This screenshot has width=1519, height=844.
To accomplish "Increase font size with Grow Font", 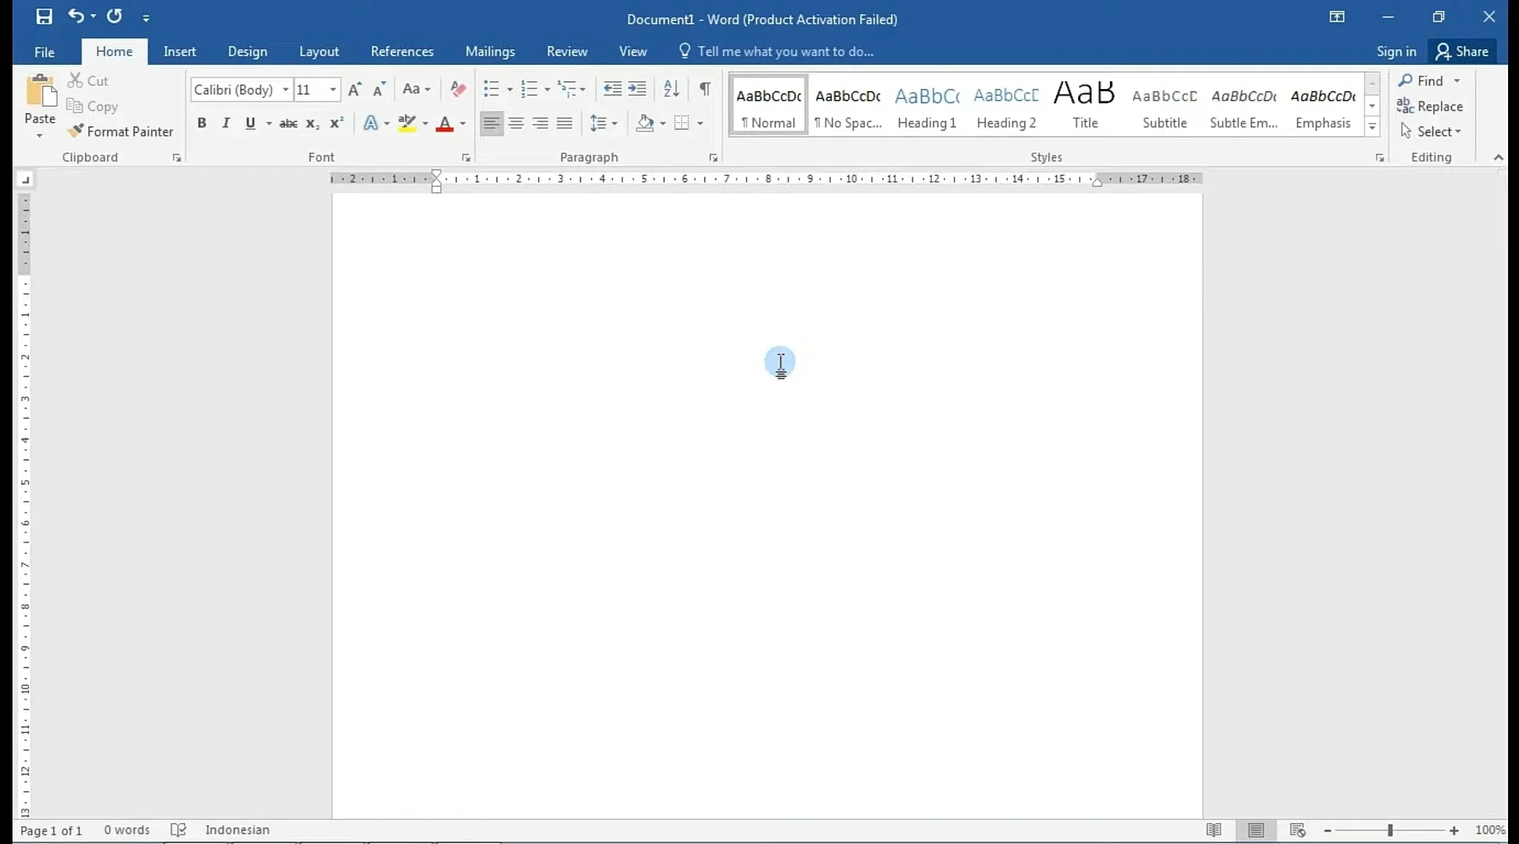I will [354, 89].
